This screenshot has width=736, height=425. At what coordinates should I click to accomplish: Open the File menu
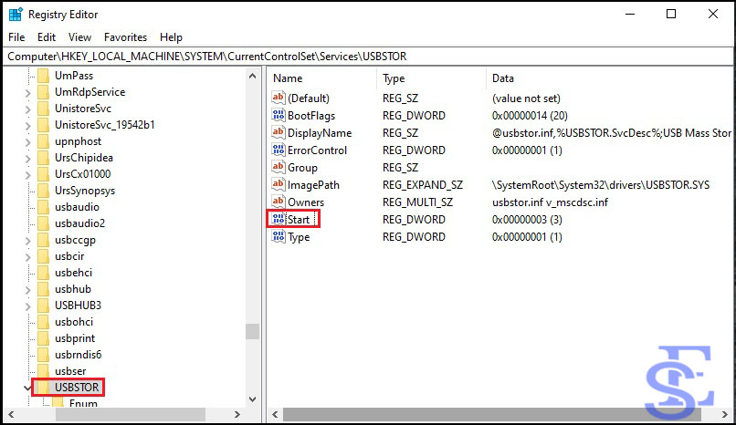pyautogui.click(x=16, y=37)
